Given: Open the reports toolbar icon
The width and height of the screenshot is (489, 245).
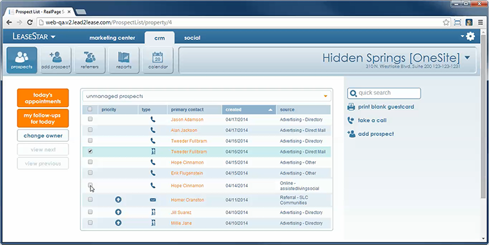Looking at the screenshot, I should (124, 60).
